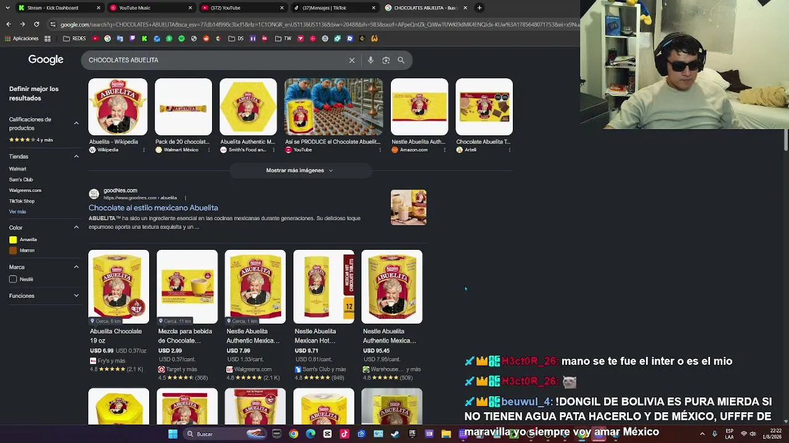Go to the Google homepage logo
Screen dimensions: 789x443
(x=46, y=60)
